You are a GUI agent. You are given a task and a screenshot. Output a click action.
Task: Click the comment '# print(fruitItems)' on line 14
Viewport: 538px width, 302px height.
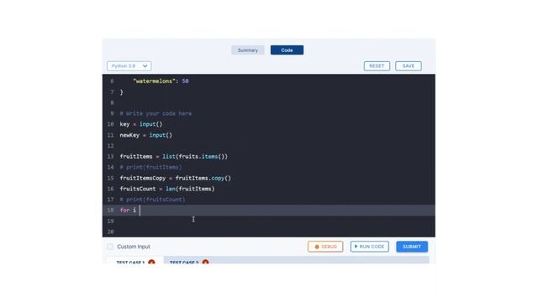[150, 167]
